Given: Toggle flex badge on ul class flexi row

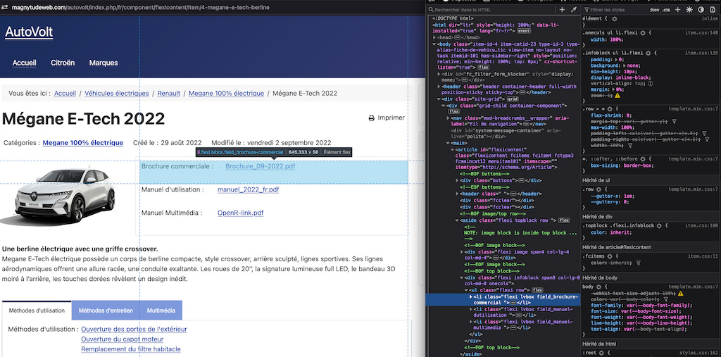Looking at the screenshot, I should (x=537, y=290).
